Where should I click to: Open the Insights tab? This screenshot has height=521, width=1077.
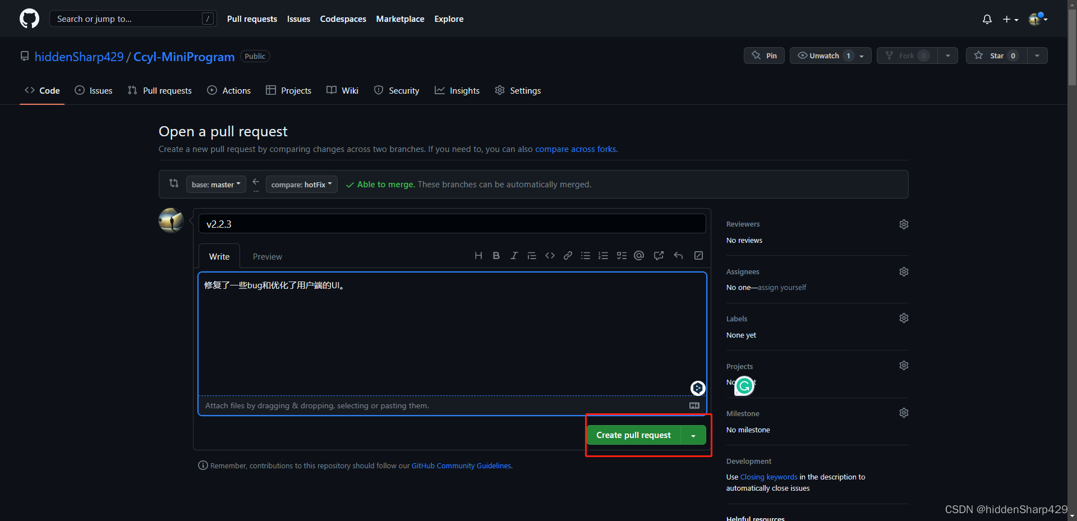pos(457,90)
